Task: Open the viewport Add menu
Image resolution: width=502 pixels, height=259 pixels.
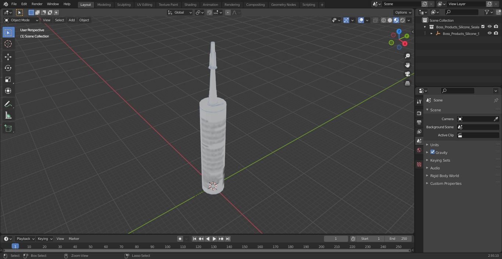Action: (x=72, y=20)
